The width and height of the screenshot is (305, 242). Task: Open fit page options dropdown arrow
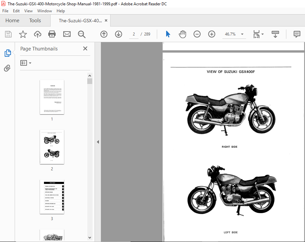tap(263, 34)
